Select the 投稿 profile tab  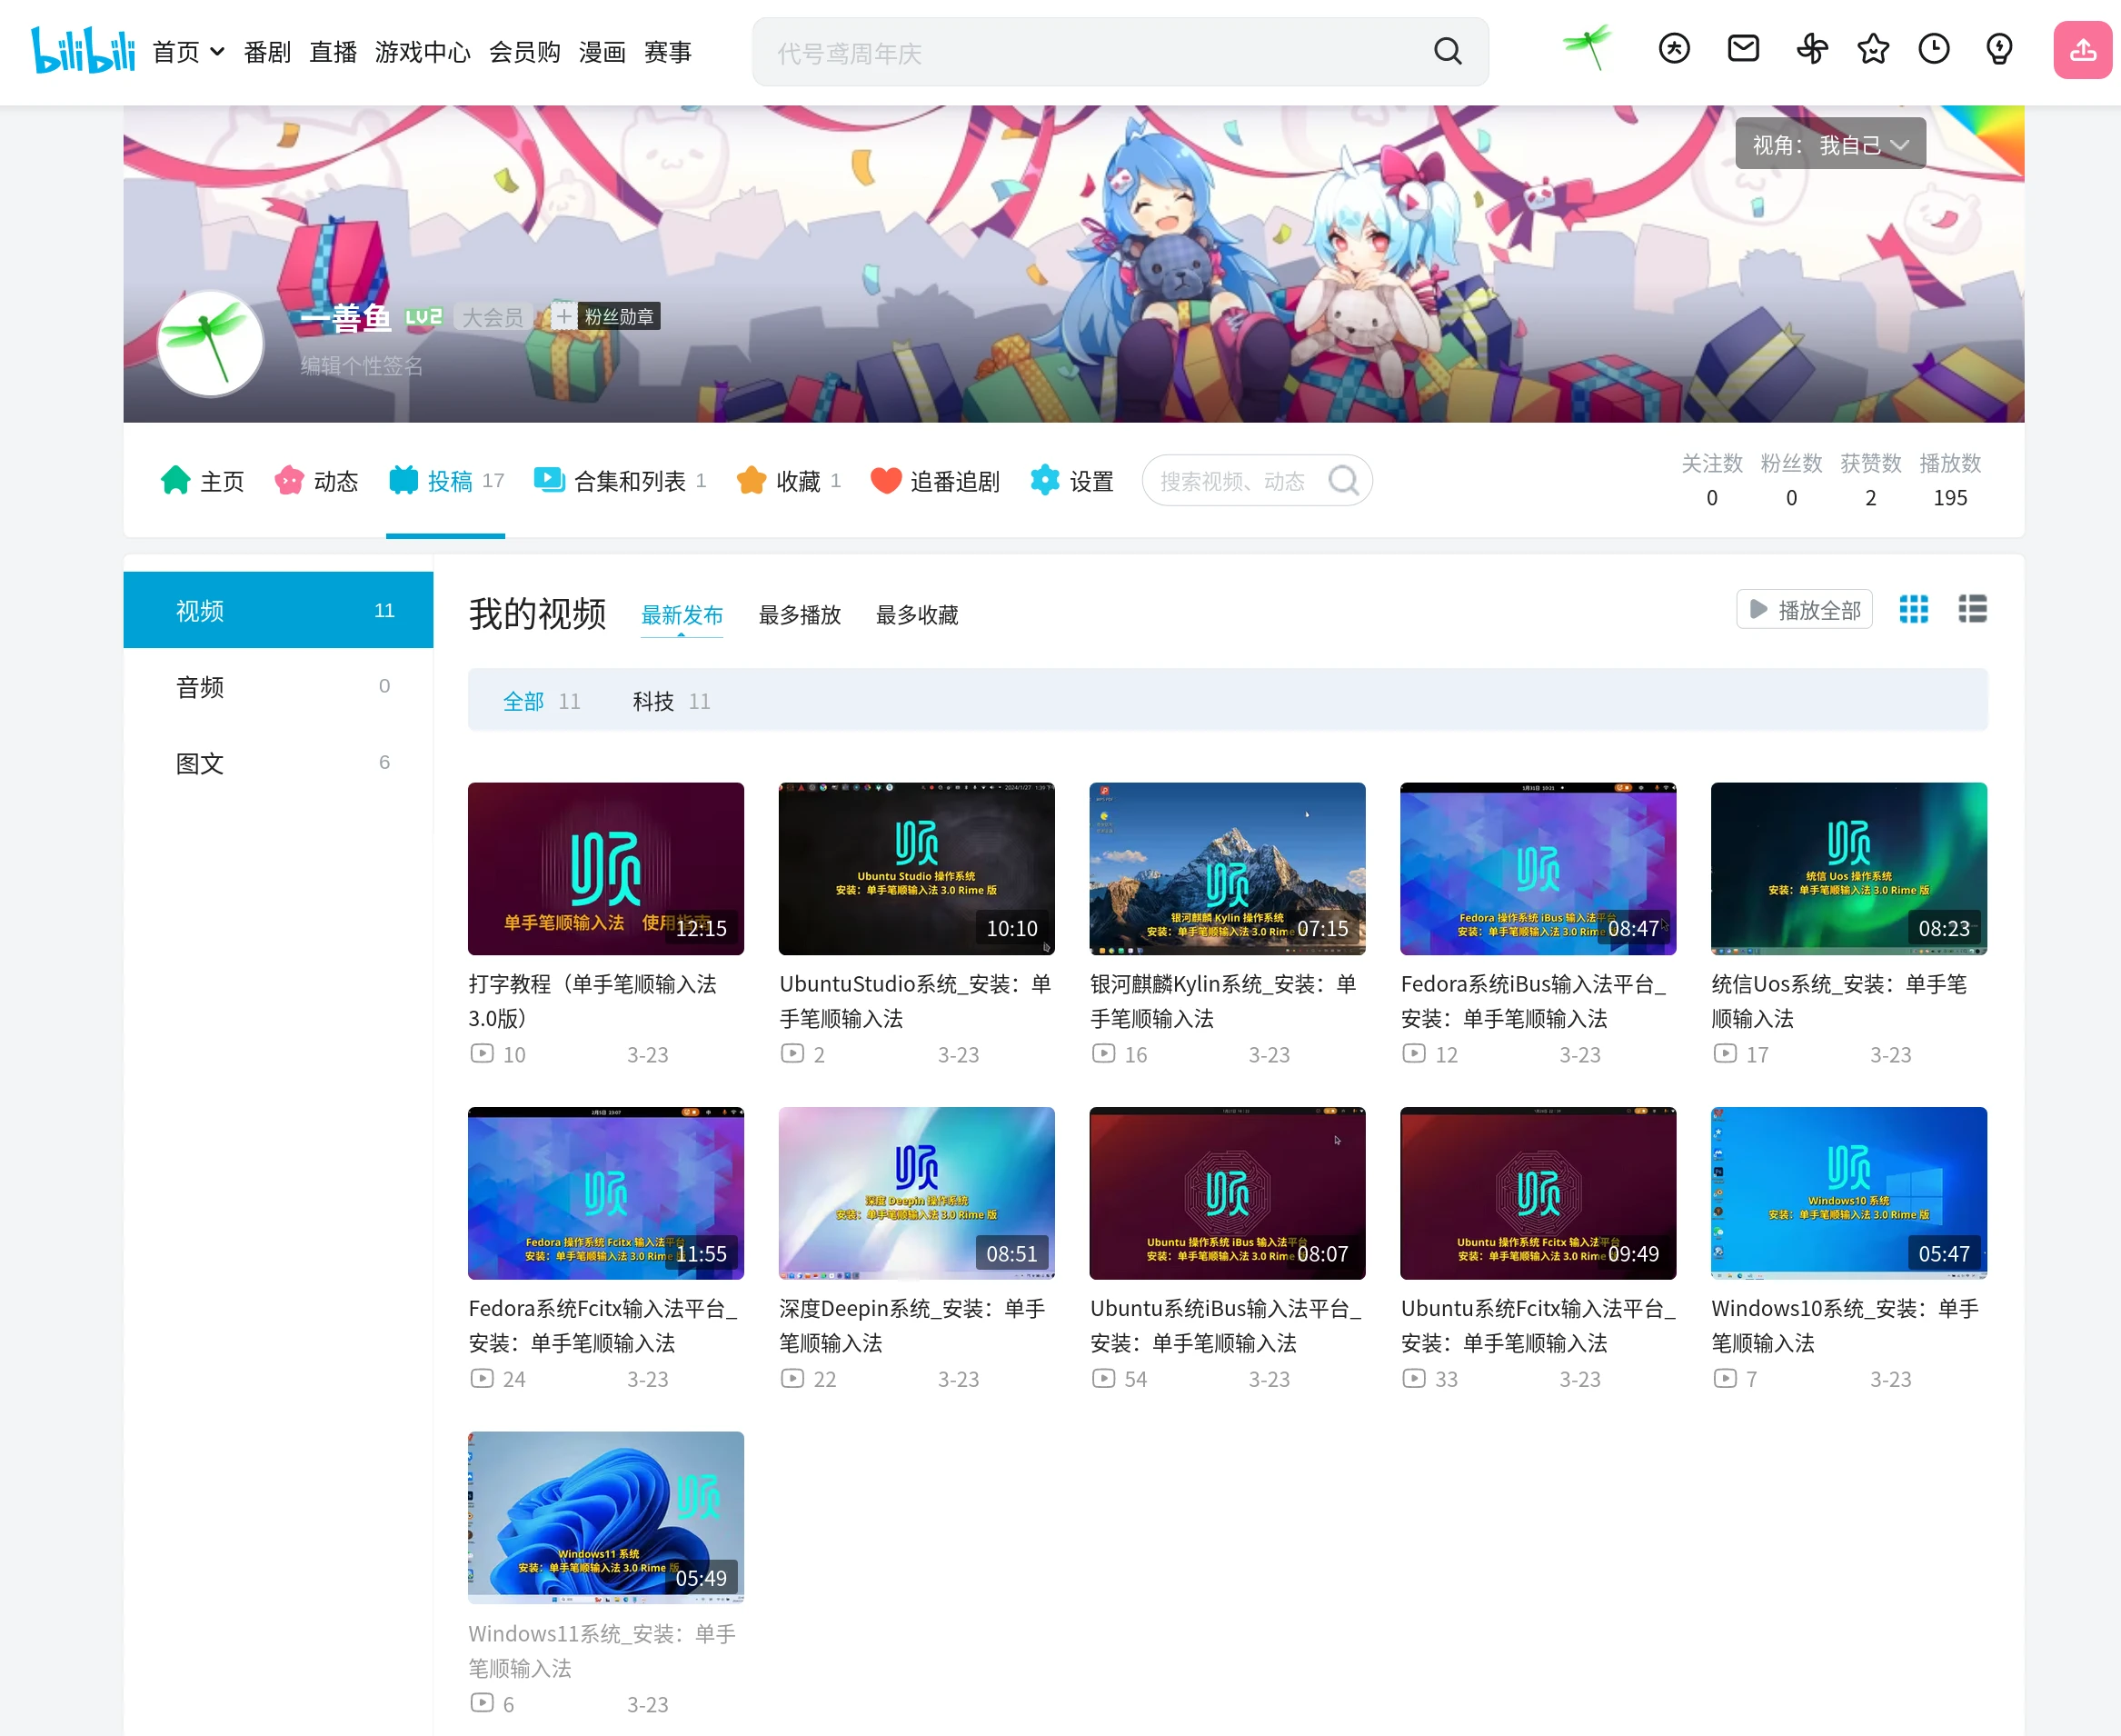tap(446, 481)
